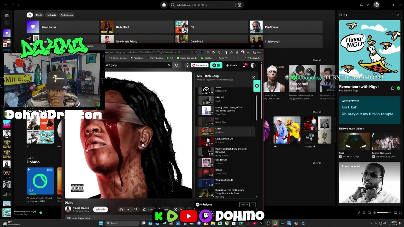Open Spotify notifications bell
The width and height of the screenshot is (404, 227).
coord(361,5)
